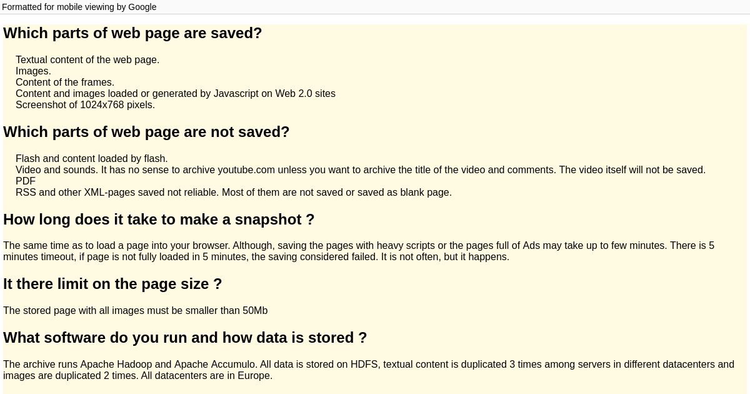Click the 'Which parts of web page are not saved?' heading
750x394 pixels.
click(146, 132)
